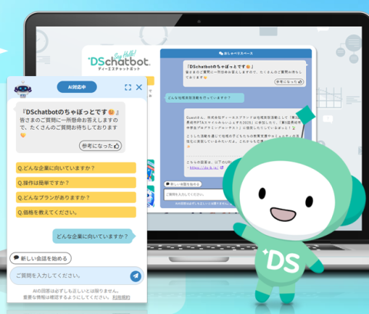This screenshot has height=314, width=369.
Task: Select Q.どんな企業に向いていますか？ suggestion
Action: tap(76, 168)
